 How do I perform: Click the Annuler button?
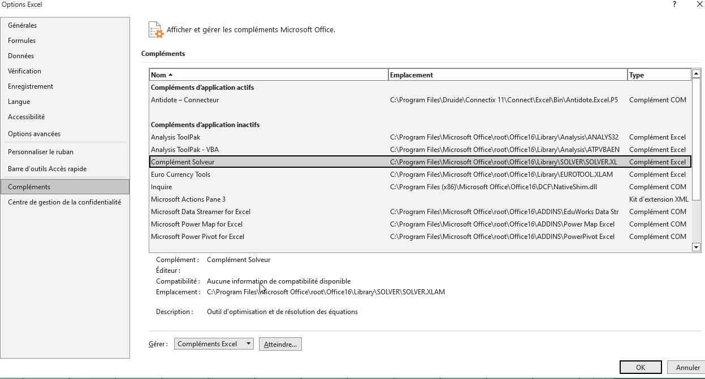coord(687,367)
